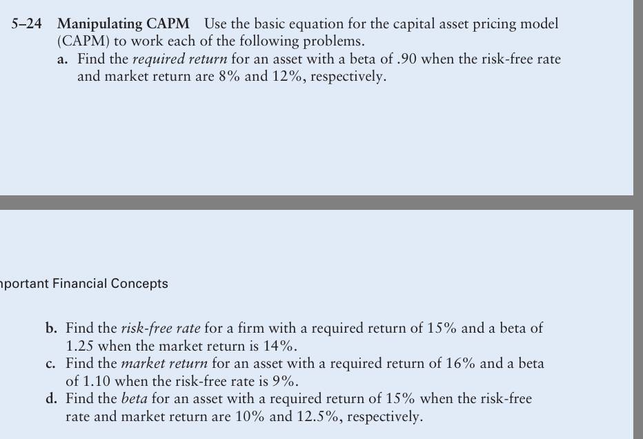
Task: Click the Important Financial Concepts page header
Action: 83,284
